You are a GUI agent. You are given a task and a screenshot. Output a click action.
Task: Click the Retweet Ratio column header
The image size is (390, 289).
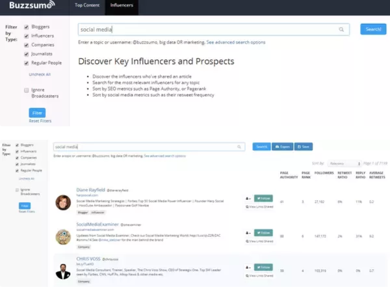pos(344,175)
